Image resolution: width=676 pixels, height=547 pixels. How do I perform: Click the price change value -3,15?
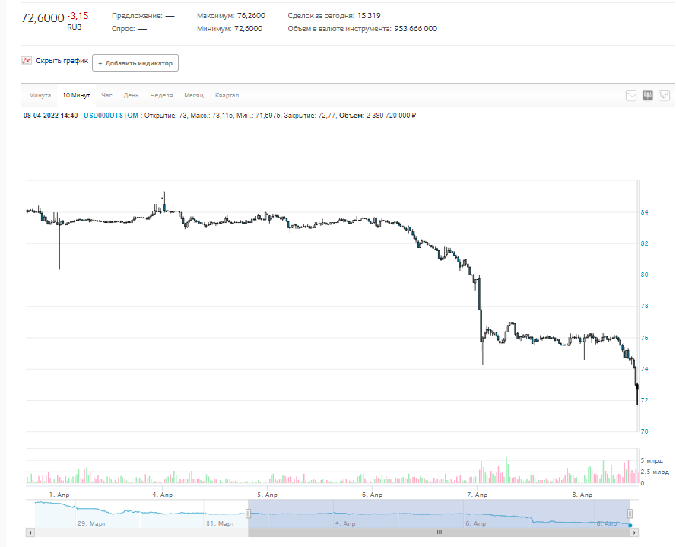[x=78, y=16]
